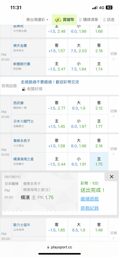This screenshot has width=119, height=257.
Task: Tap the battery indicator in status bar
Action: pos(109,7)
